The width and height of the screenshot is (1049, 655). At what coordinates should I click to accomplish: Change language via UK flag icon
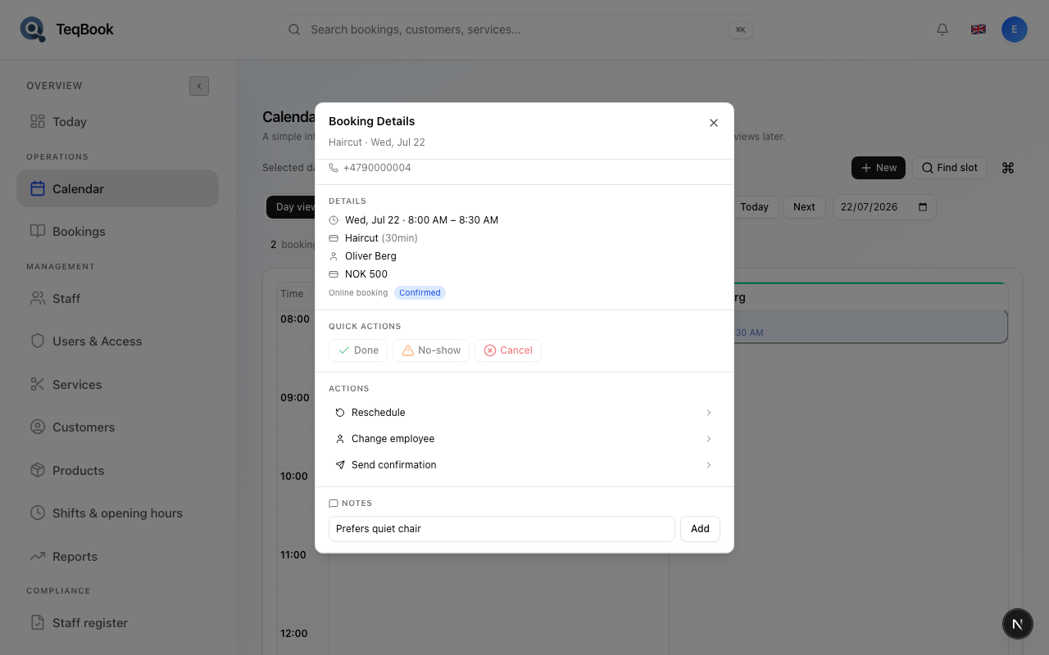[x=979, y=29]
